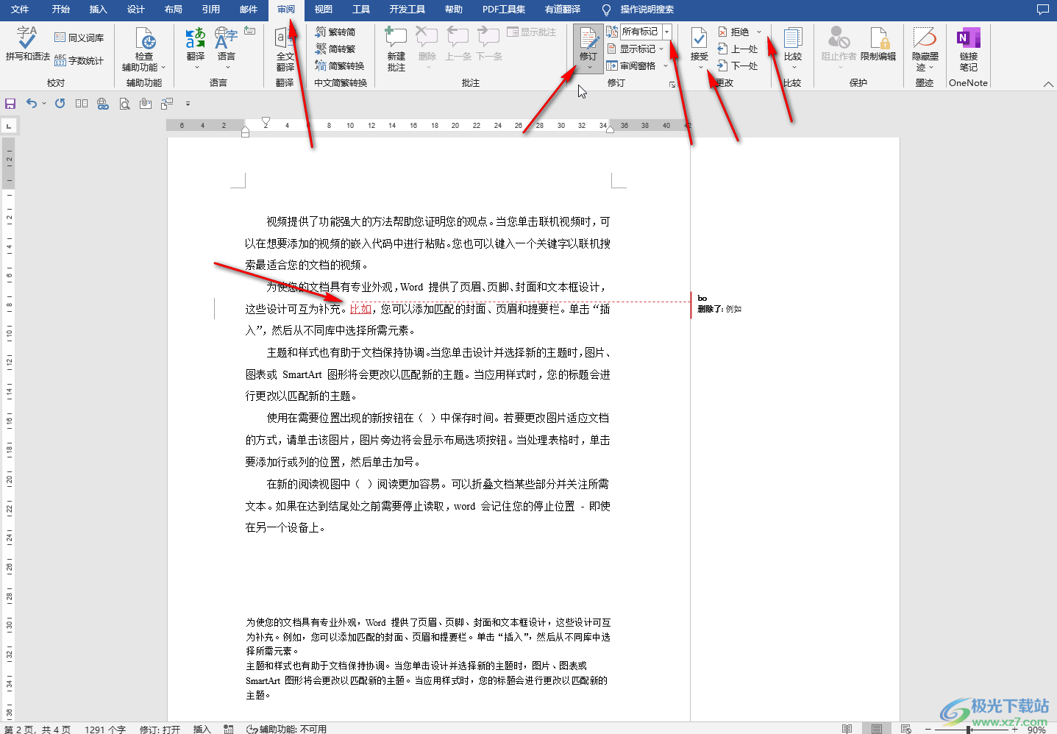
Task: Switch to the 插入 tab
Action: (x=98, y=10)
